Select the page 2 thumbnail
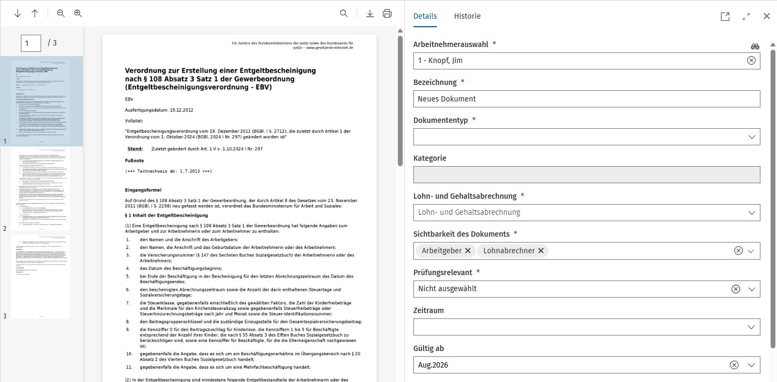The width and height of the screenshot is (777, 382). (41, 189)
